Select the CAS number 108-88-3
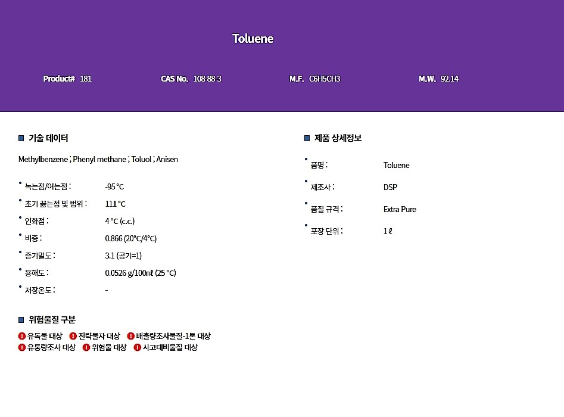The width and height of the screenshot is (564, 417). click(207, 79)
